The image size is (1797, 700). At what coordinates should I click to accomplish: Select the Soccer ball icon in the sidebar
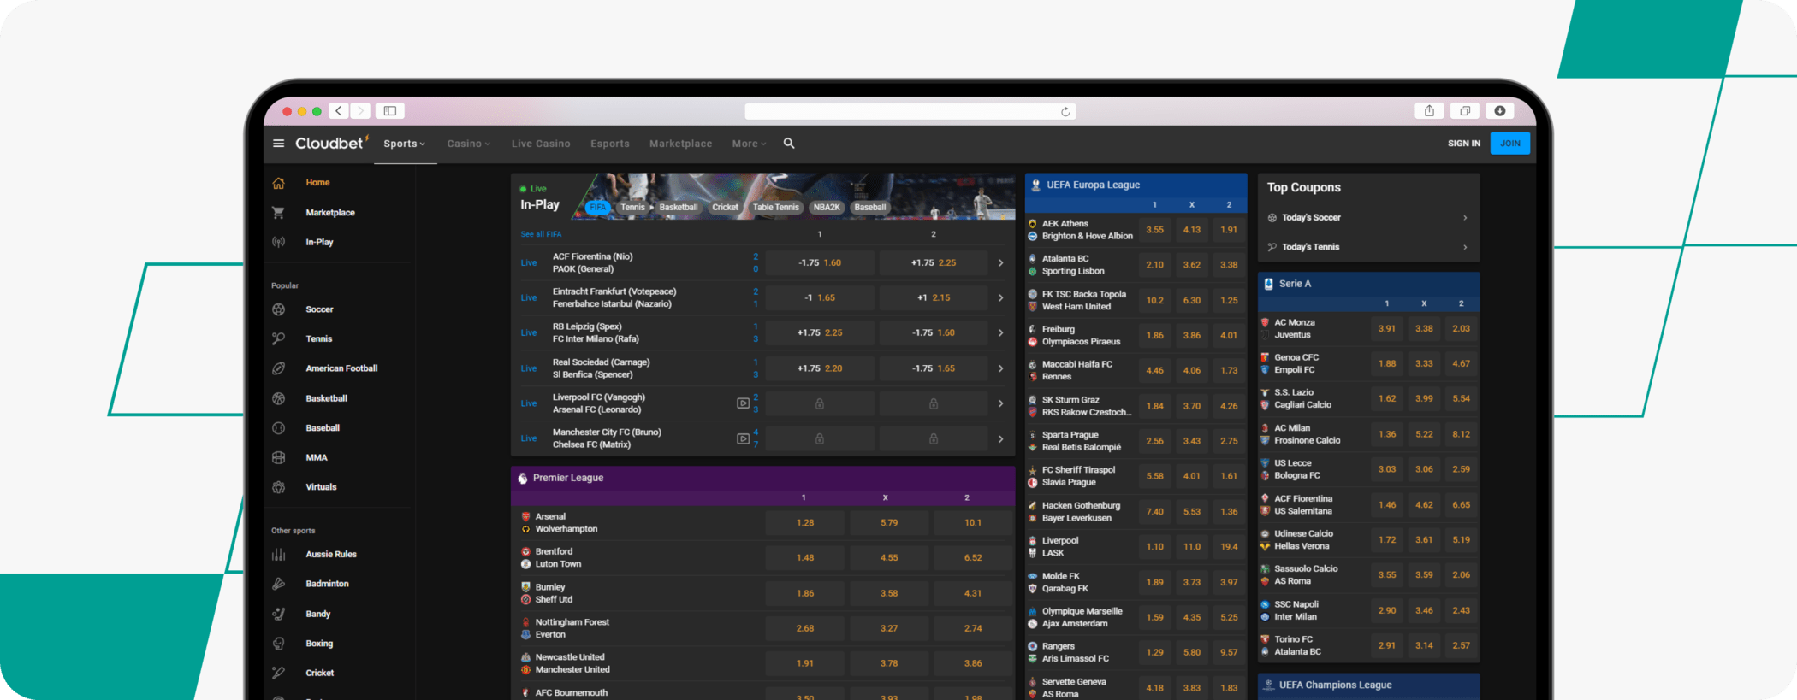[278, 309]
